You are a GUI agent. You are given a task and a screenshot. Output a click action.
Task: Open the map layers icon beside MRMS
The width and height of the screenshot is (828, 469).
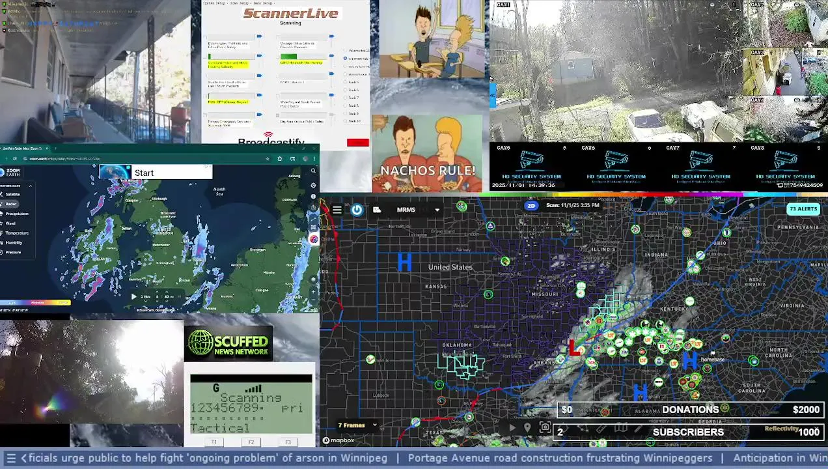(x=377, y=210)
